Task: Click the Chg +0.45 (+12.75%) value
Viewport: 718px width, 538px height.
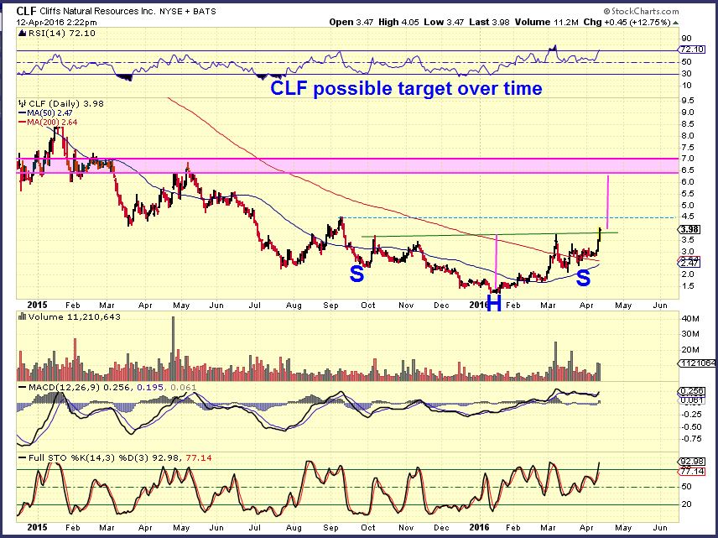Action: point(627,22)
